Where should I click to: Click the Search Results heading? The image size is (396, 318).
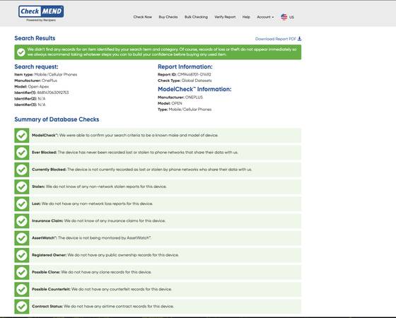click(35, 38)
